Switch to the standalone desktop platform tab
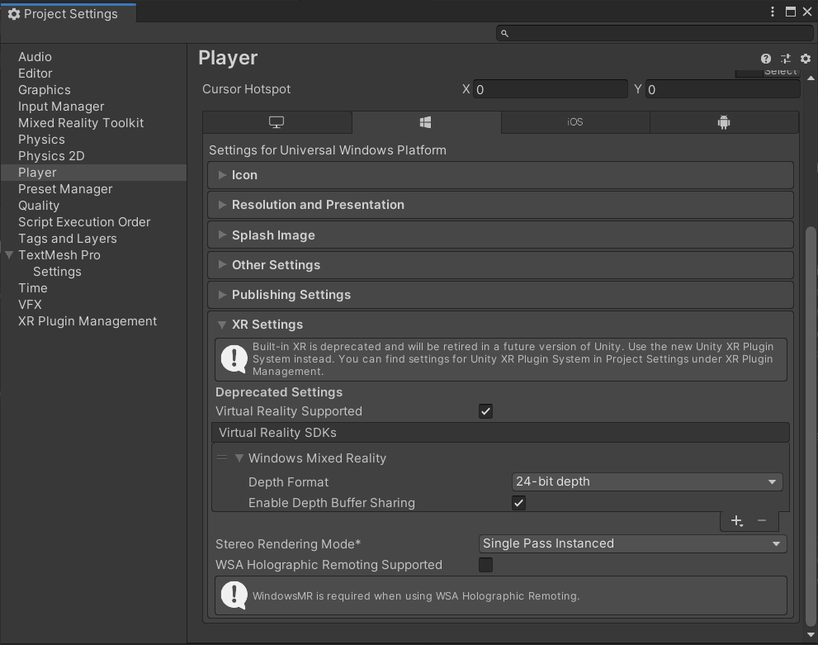Screen dimensions: 818x645 coord(277,122)
